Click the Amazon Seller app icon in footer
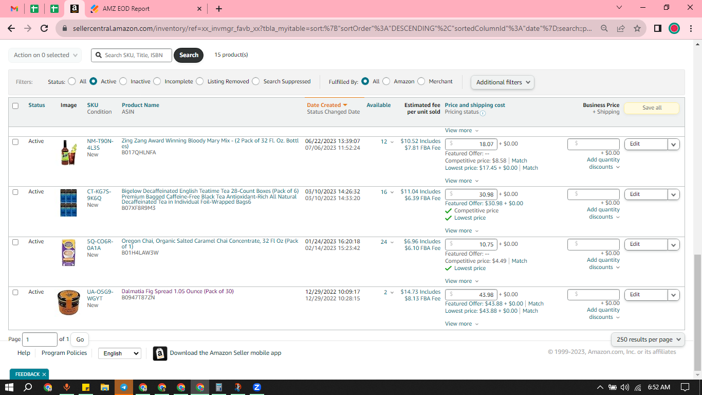Screen dimensions: 702x395 pos(160,353)
